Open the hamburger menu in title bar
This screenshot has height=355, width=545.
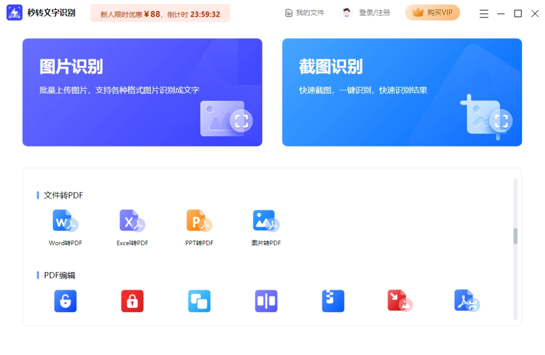coord(484,14)
